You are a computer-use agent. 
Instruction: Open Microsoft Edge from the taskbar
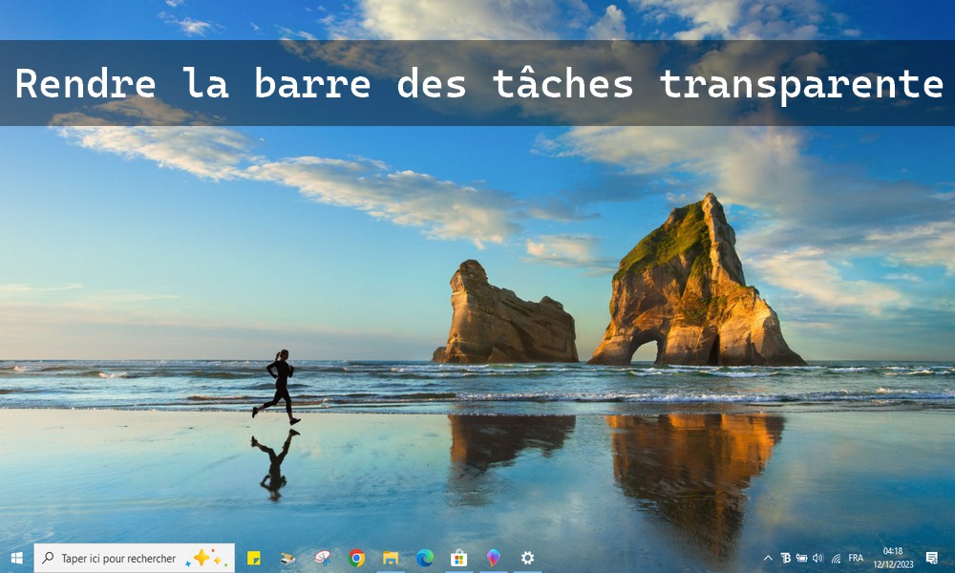pyautogui.click(x=424, y=558)
